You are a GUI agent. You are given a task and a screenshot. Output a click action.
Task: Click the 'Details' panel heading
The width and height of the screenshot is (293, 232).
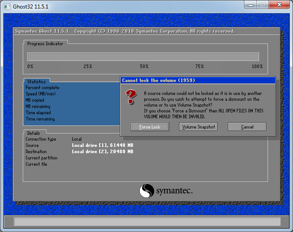click(33, 133)
